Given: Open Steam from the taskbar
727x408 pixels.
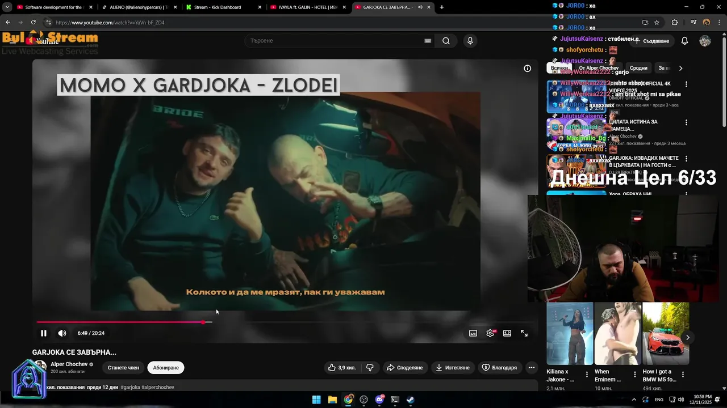Looking at the screenshot, I should [410, 399].
